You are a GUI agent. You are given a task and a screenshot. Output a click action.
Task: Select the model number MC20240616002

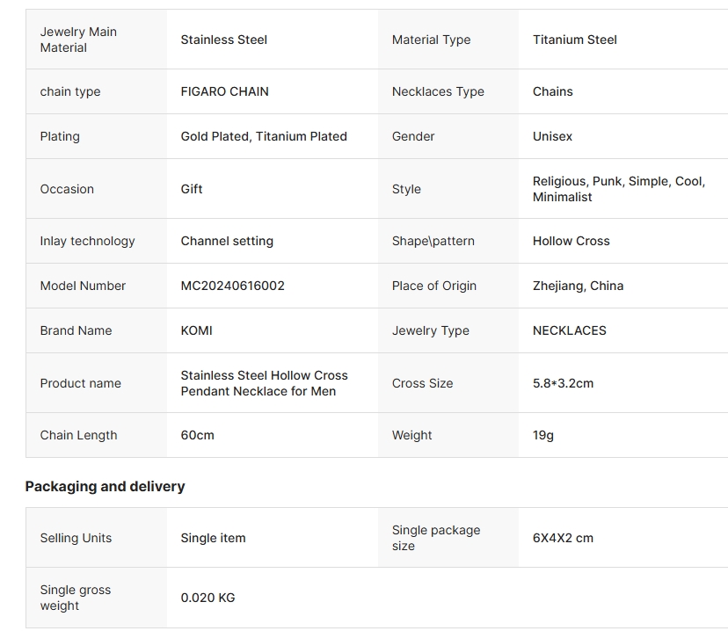[x=233, y=286]
